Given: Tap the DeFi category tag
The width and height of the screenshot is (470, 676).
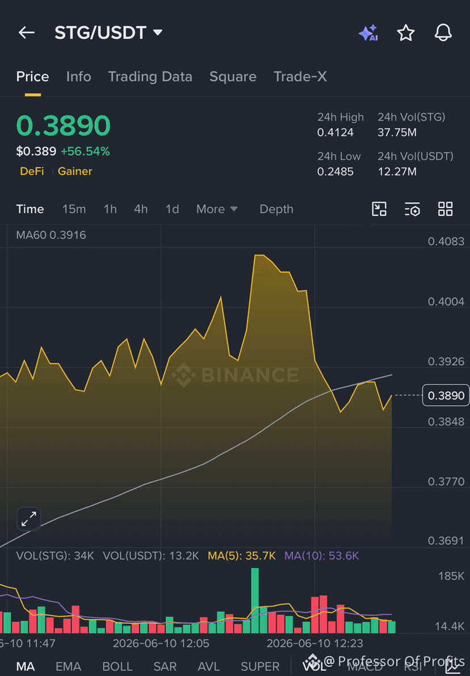Looking at the screenshot, I should (32, 171).
